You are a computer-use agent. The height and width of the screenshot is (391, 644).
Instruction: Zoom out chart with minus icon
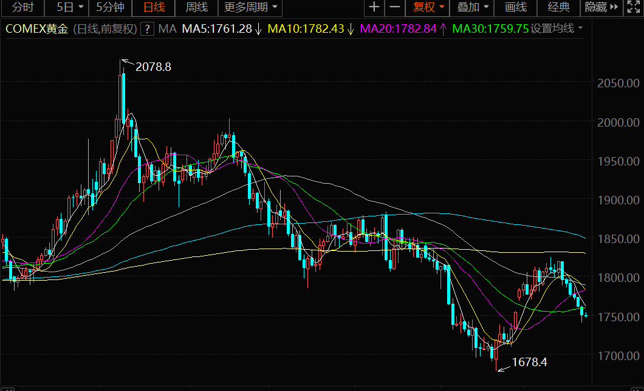click(394, 7)
